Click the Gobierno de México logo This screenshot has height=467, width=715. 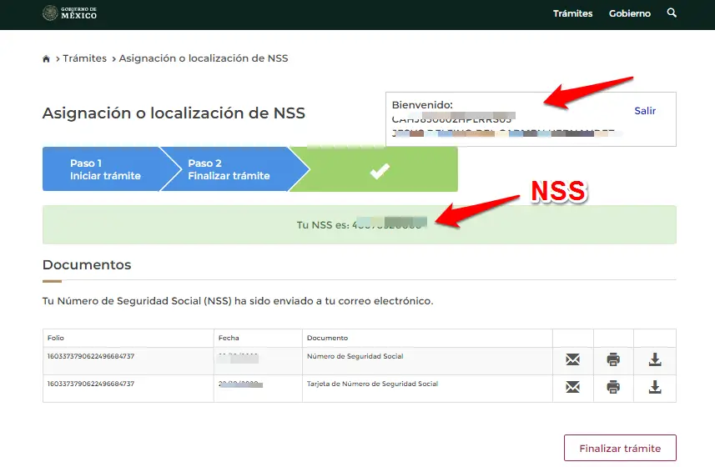(69, 13)
